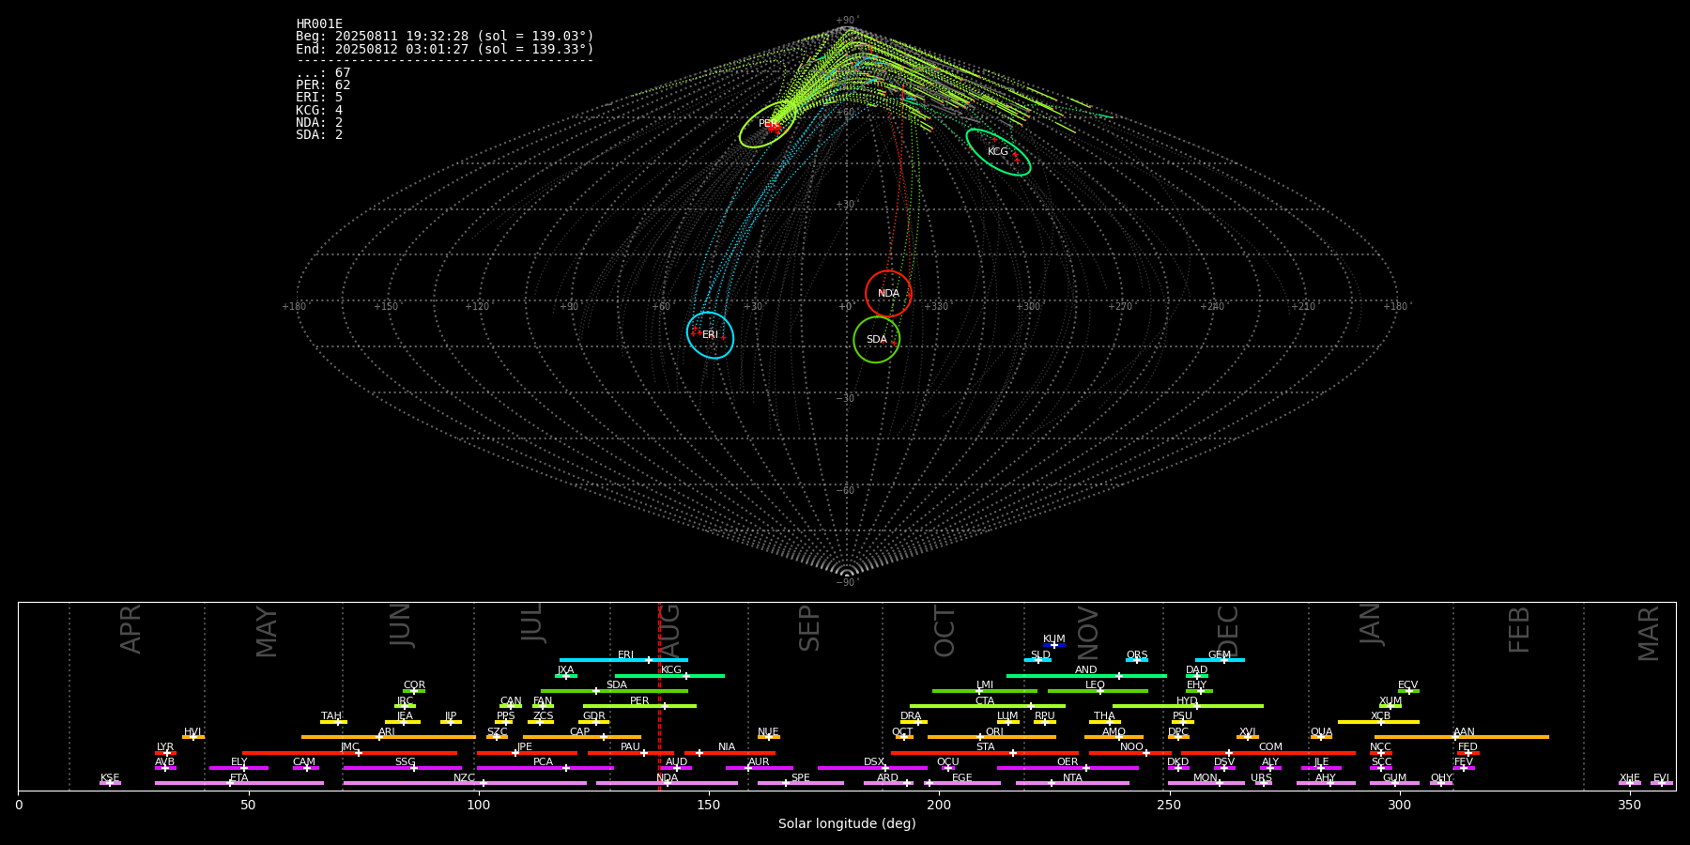This screenshot has width=1690, height=845.
Task: Click the EVI shower bar near March
Action: coord(1662,783)
